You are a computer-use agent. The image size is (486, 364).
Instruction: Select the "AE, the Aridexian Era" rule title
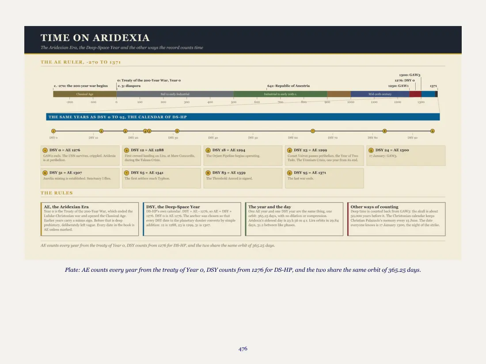[x=66, y=207]
